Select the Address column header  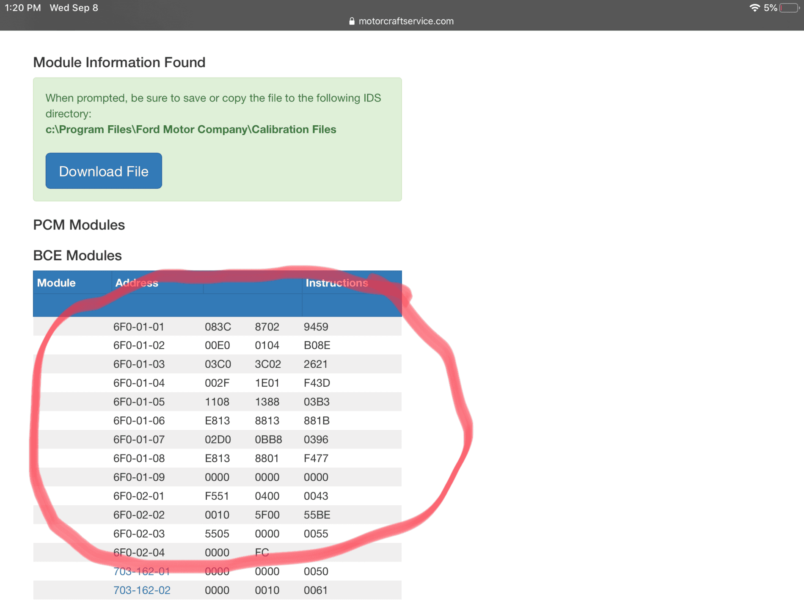[137, 283]
